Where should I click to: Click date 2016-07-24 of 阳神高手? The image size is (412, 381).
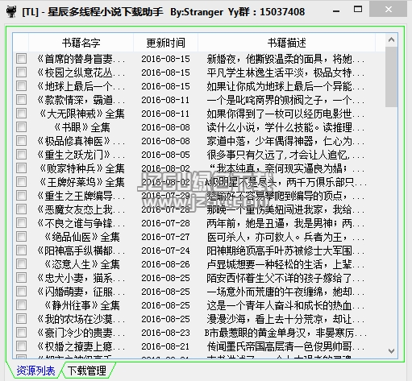coord(165,251)
